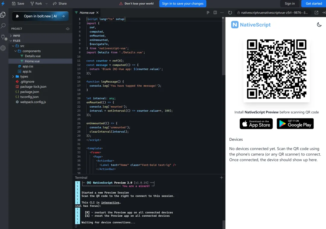This screenshot has width=326, height=229.
Task: Click the Prettier format icon in editor toolbar
Action: [x=208, y=13]
